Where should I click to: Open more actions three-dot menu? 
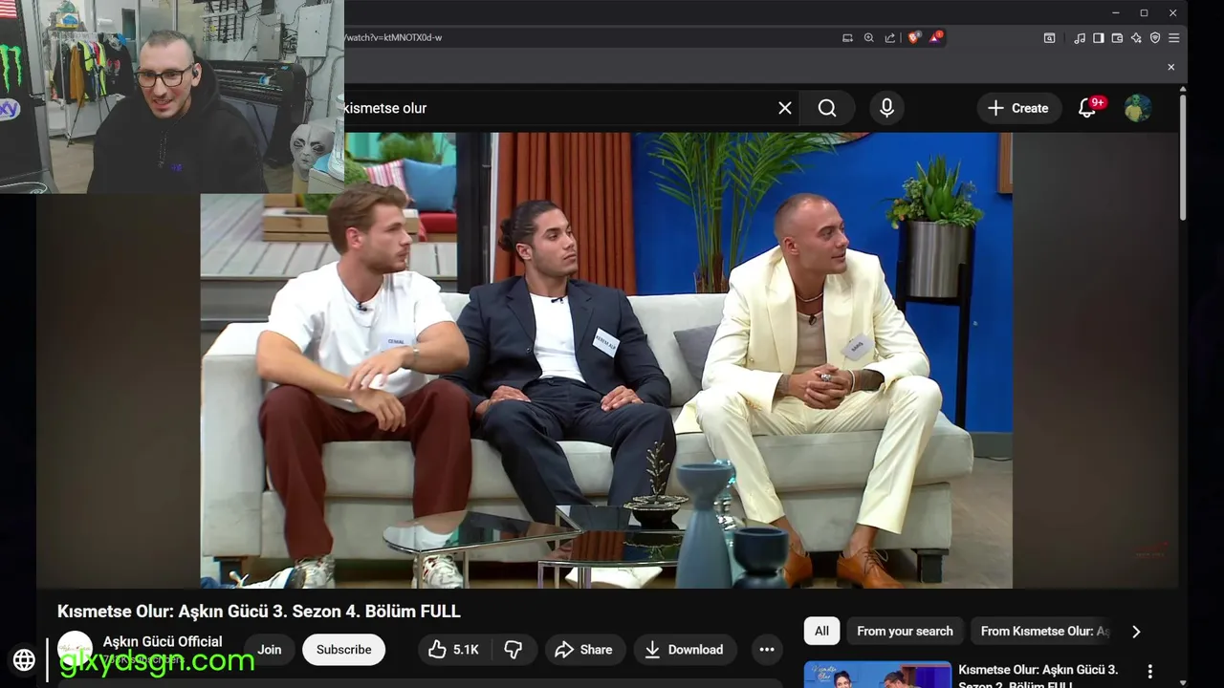tap(767, 650)
